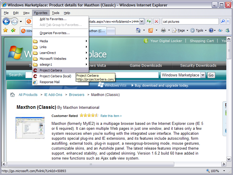Click the Add to Favorites plus-star icon
The image size is (233, 175).
pyautogui.click(x=13, y=30)
